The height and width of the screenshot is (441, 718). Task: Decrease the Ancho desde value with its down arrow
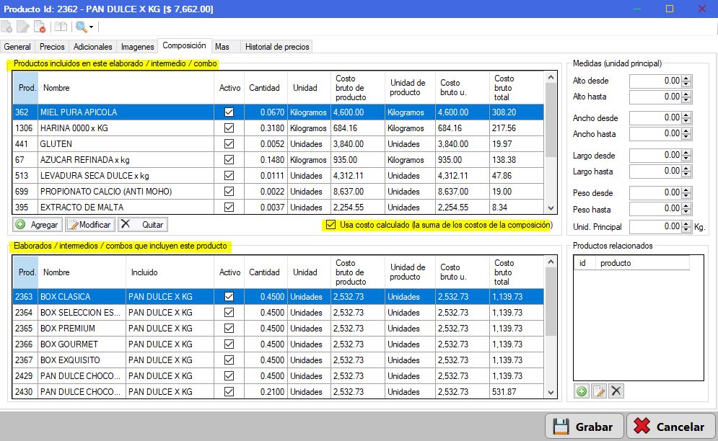coord(686,121)
